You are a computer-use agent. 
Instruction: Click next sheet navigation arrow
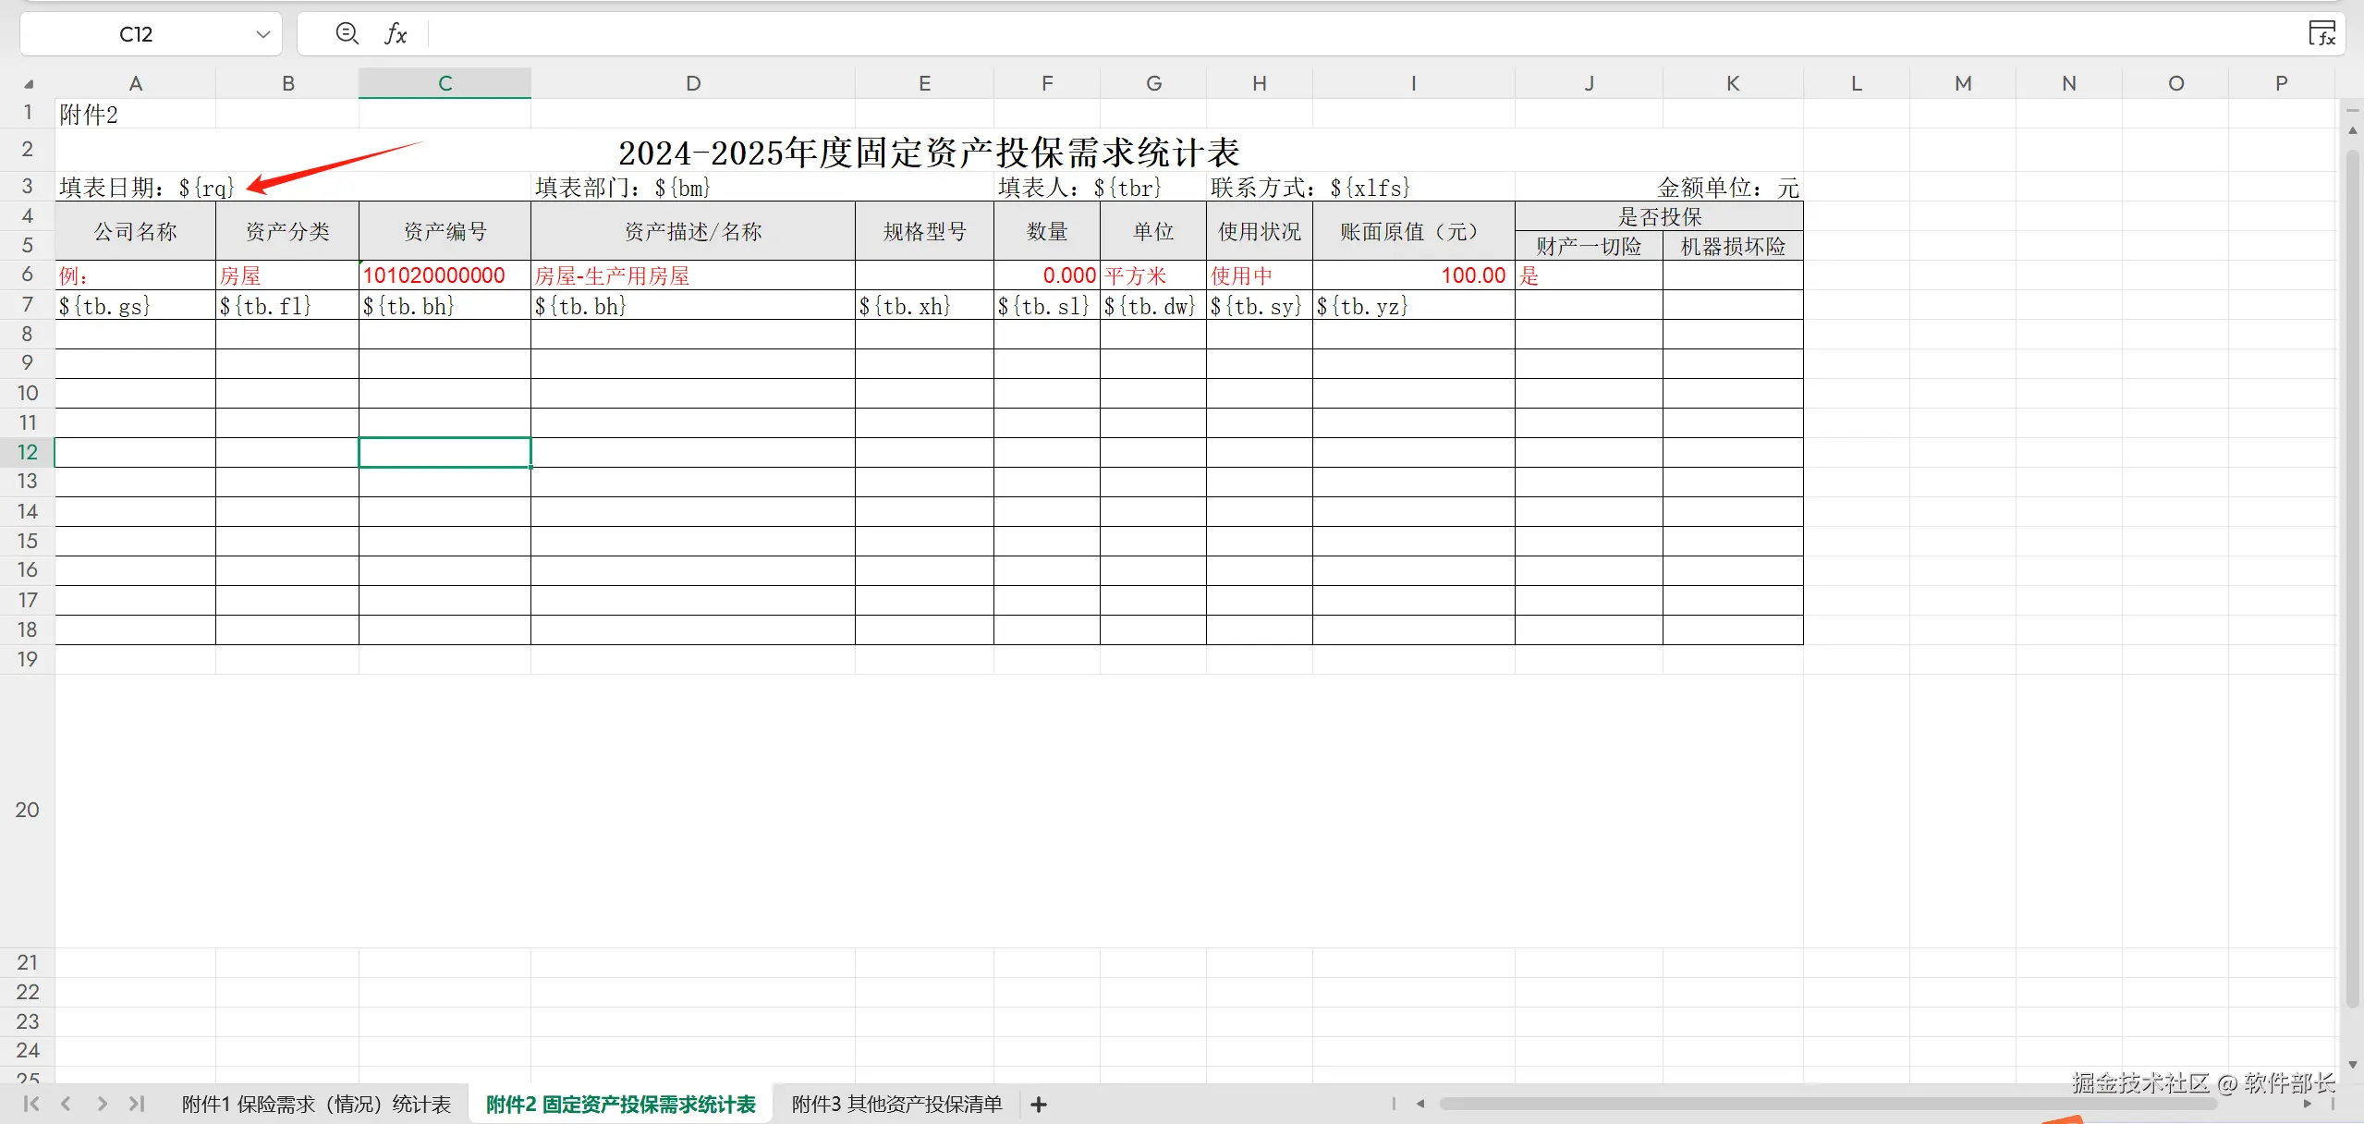[x=102, y=1104]
